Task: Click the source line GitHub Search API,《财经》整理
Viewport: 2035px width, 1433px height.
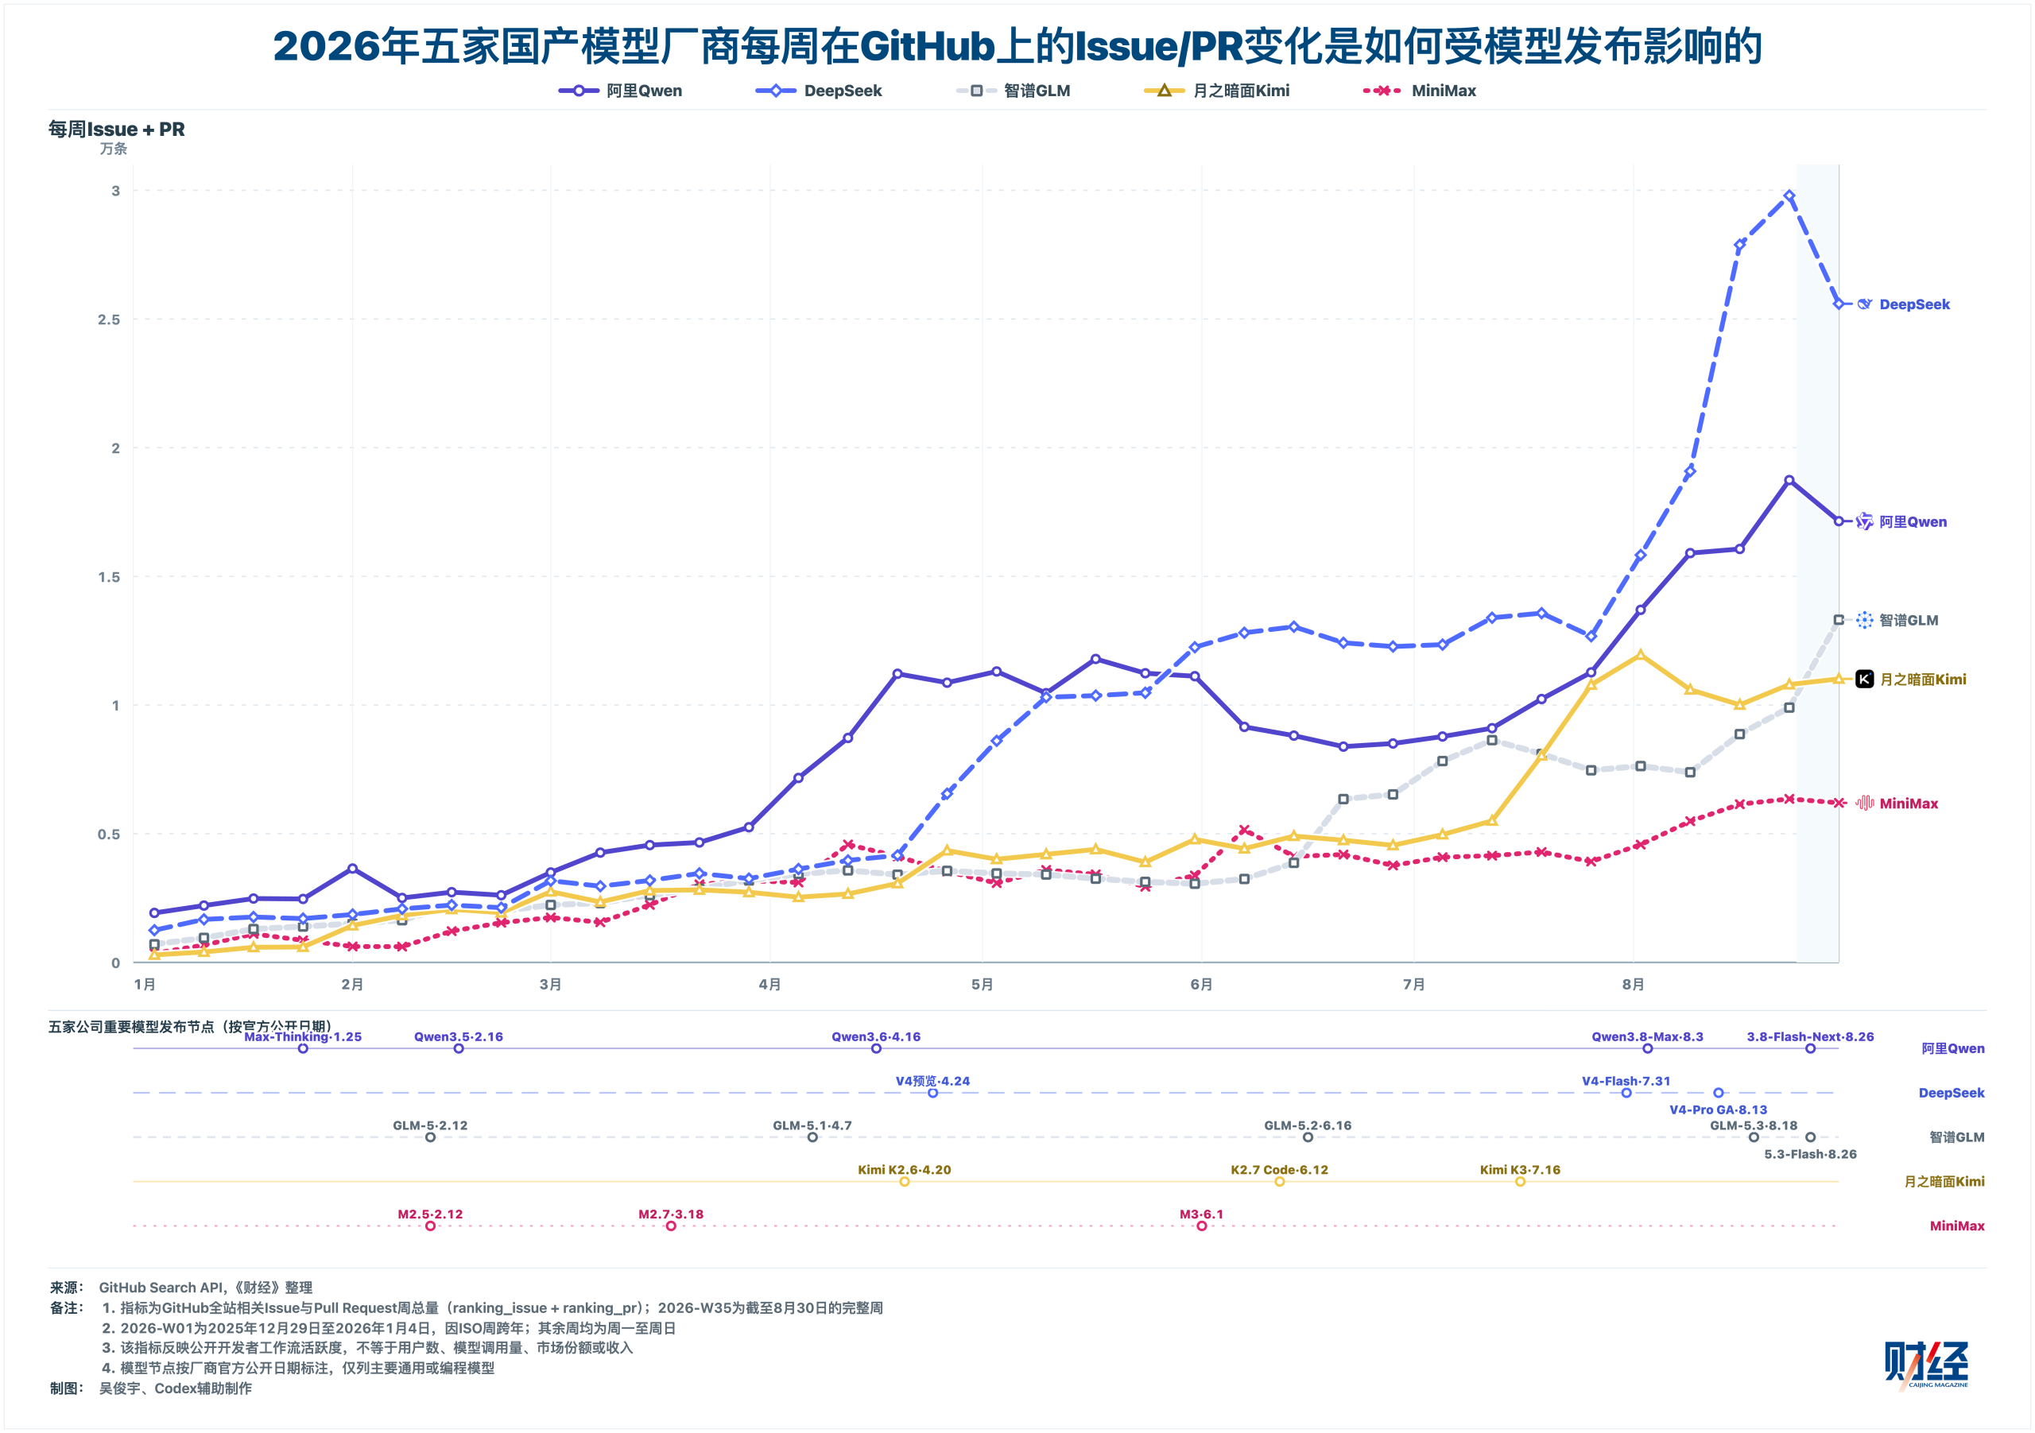Action: 206,1287
